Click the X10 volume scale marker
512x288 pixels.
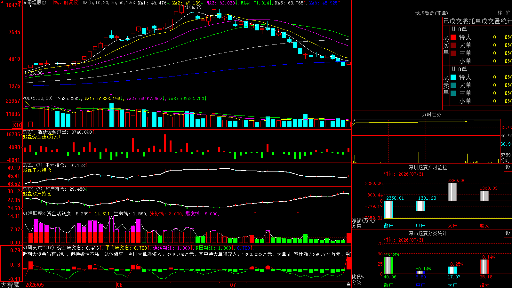coord(17,125)
